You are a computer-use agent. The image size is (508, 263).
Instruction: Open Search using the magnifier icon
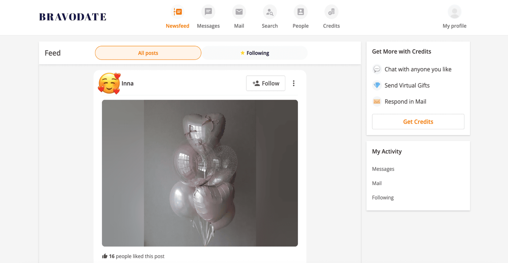269,11
